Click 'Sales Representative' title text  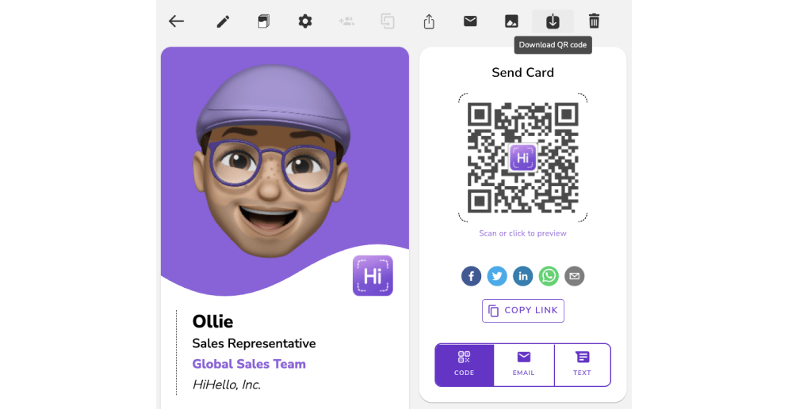(x=254, y=343)
